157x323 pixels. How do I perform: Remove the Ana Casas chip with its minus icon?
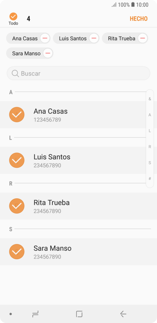[45, 38]
